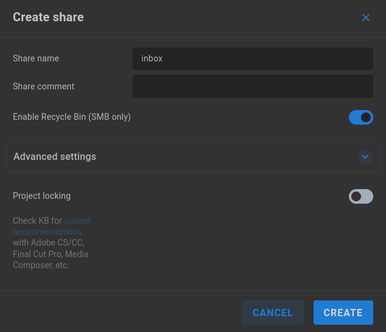The image size is (386, 332).
Task: Close the Create share dialog
Action: (365, 18)
